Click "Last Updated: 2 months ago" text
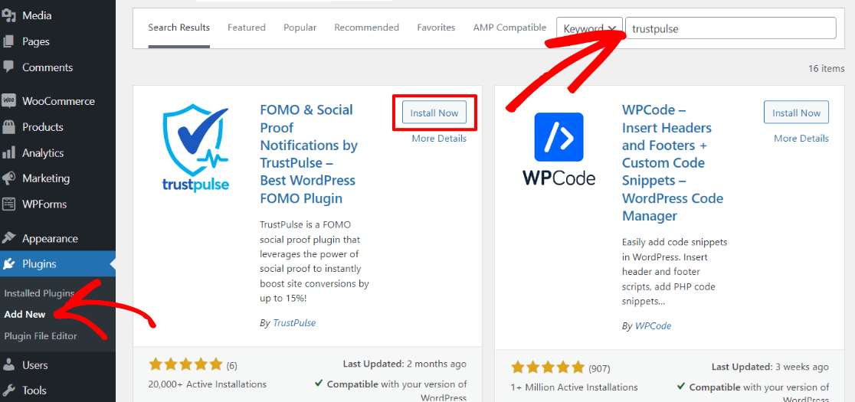Screen dimensions: 855x402 click(405, 364)
